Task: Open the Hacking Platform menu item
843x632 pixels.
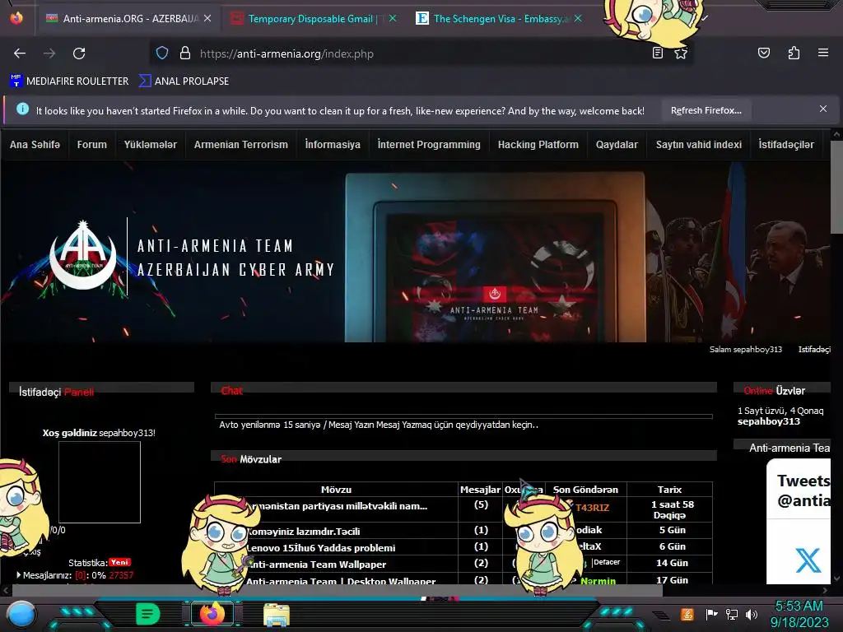Action: pyautogui.click(x=538, y=145)
